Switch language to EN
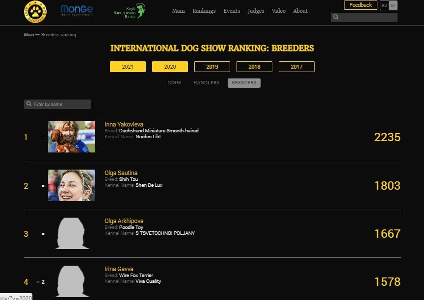The image size is (424, 300). coord(393,5)
